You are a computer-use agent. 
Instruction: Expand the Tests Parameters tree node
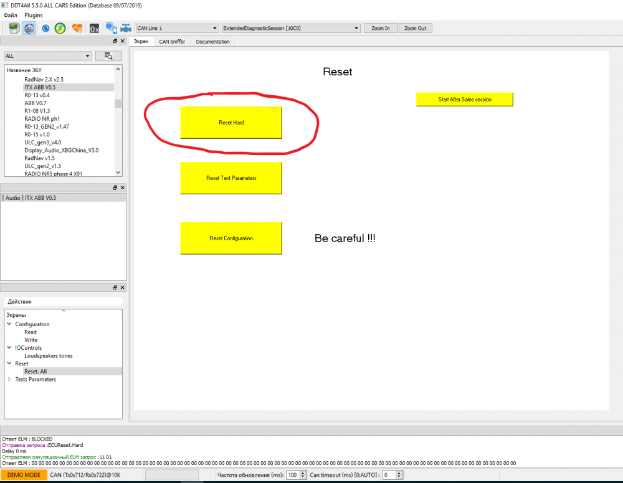tap(9, 379)
